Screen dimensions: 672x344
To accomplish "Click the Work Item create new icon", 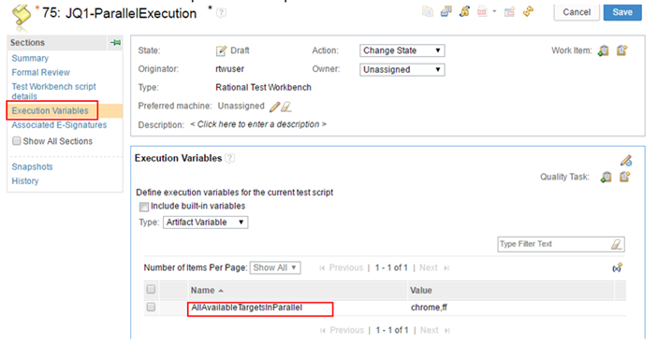I will pos(621,50).
